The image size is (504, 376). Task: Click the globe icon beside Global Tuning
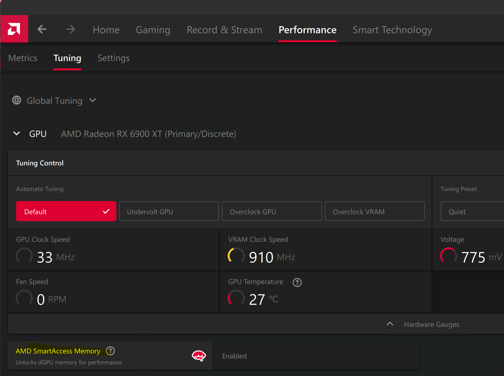click(17, 100)
